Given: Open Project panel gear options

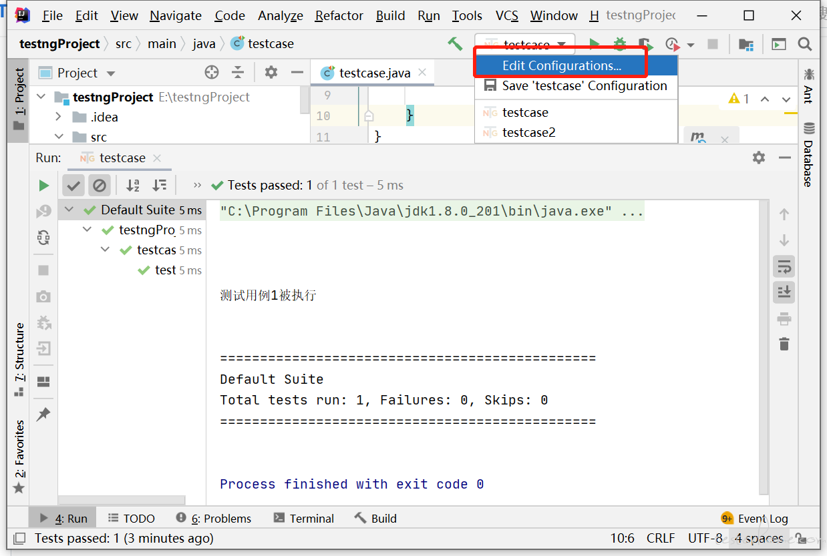Looking at the screenshot, I should [271, 72].
